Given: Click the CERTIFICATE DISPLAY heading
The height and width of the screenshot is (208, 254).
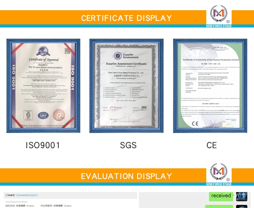Looking at the screenshot, I should (127, 18).
